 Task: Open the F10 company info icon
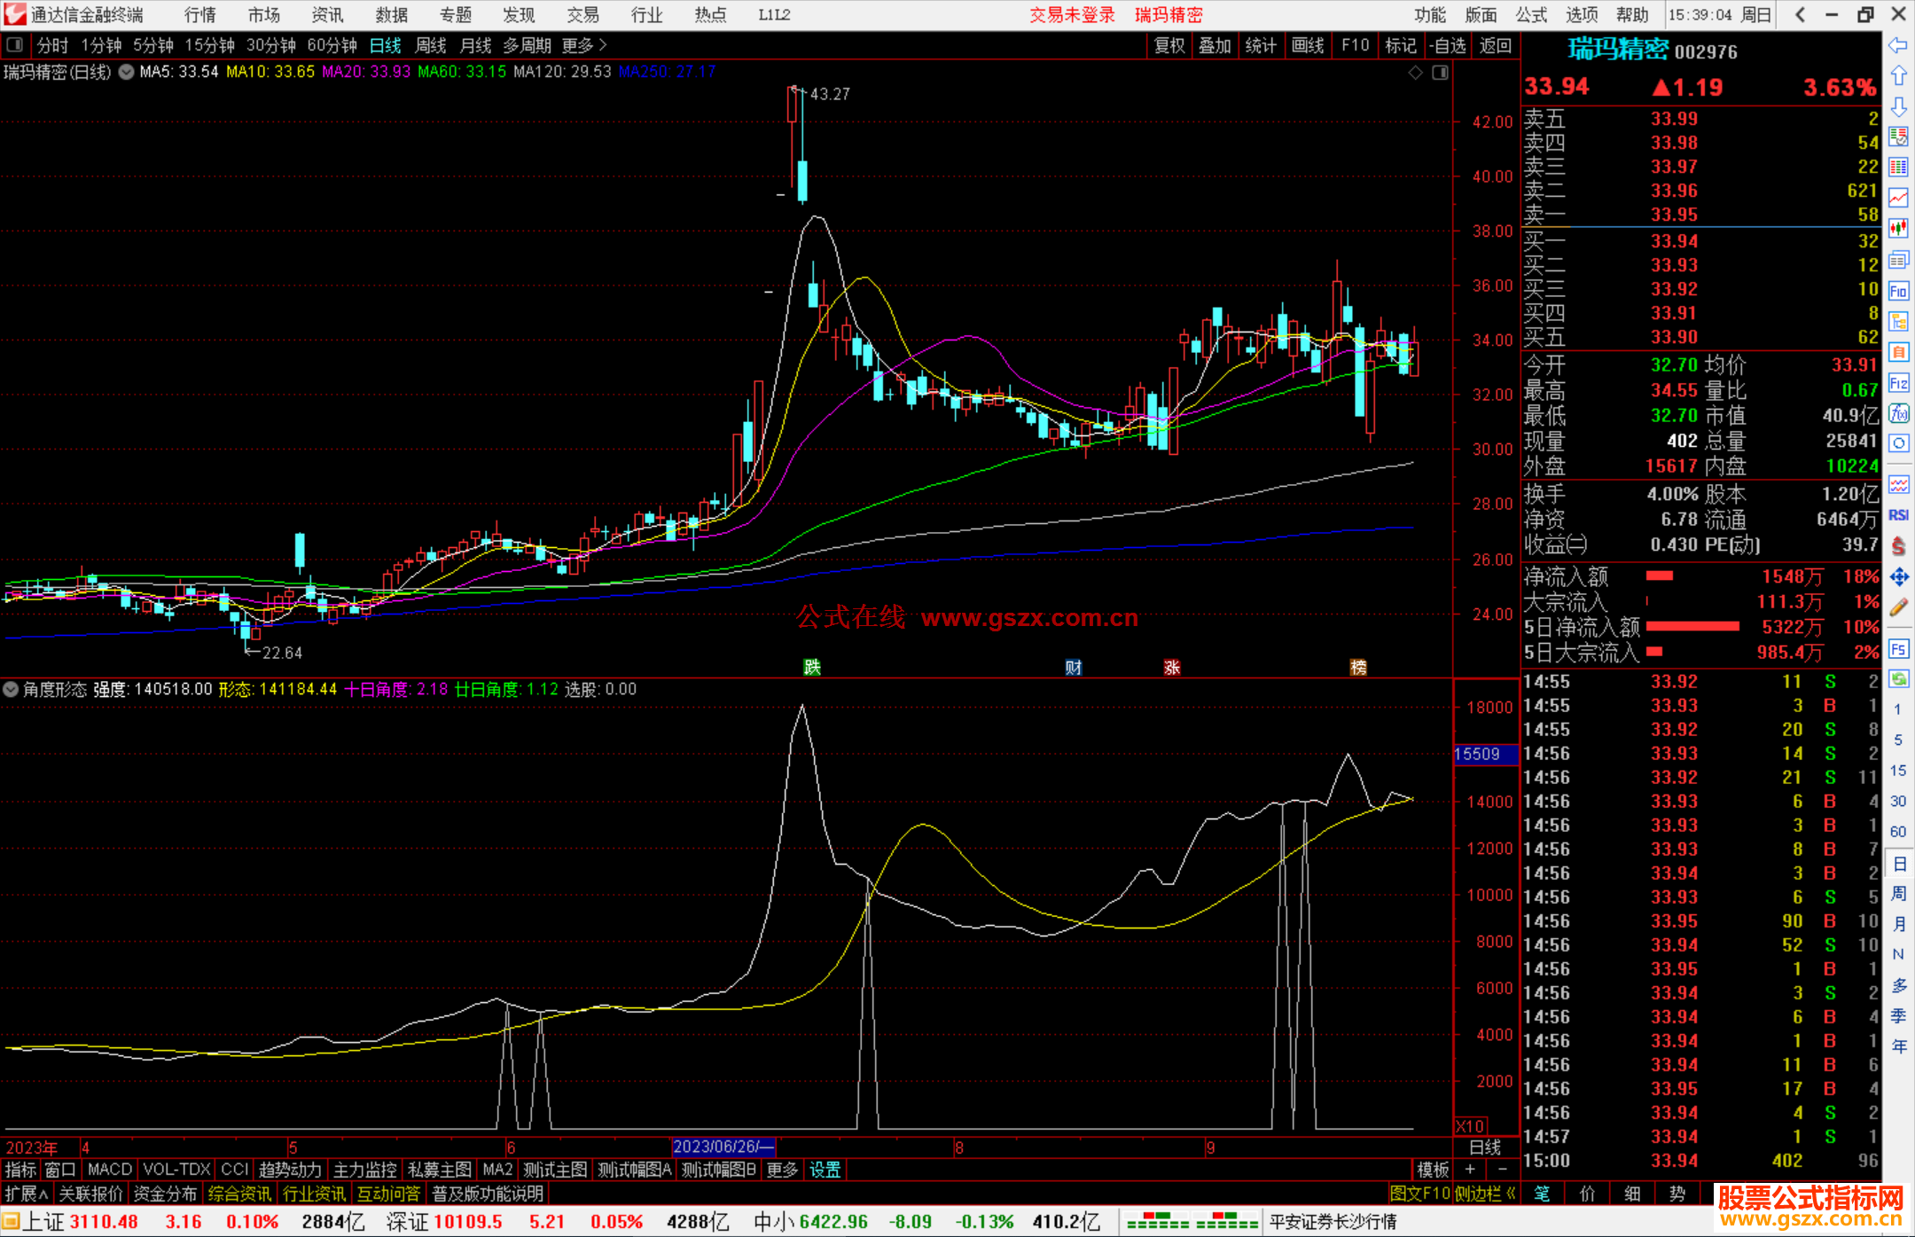(1898, 291)
